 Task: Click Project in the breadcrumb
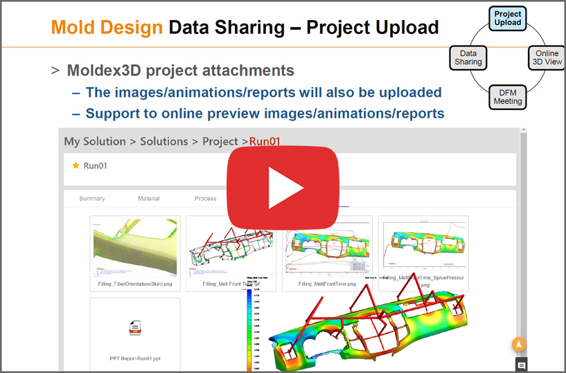220,141
